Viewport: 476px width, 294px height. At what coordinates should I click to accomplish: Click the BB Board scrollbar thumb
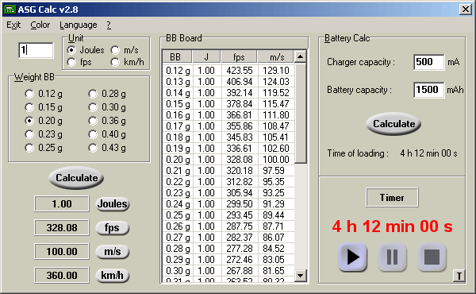pos(300,113)
